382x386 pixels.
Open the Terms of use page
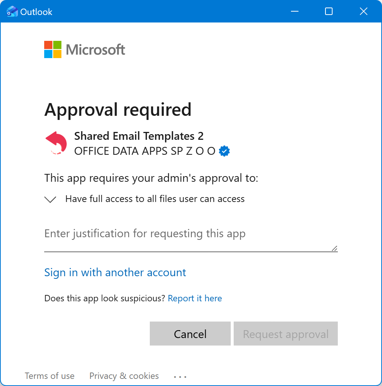pos(49,376)
